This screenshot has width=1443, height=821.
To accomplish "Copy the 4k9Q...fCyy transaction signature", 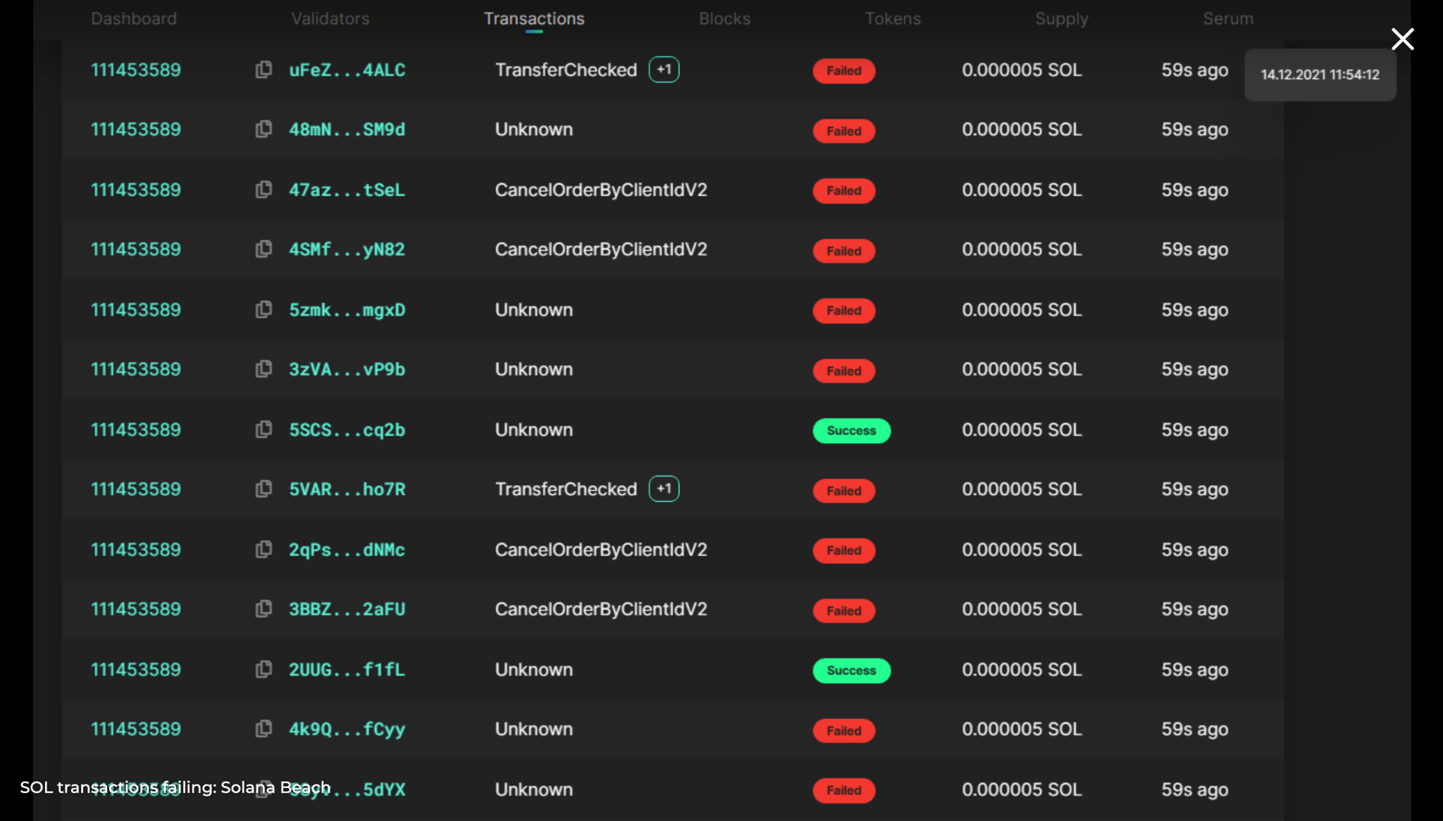I will [264, 729].
